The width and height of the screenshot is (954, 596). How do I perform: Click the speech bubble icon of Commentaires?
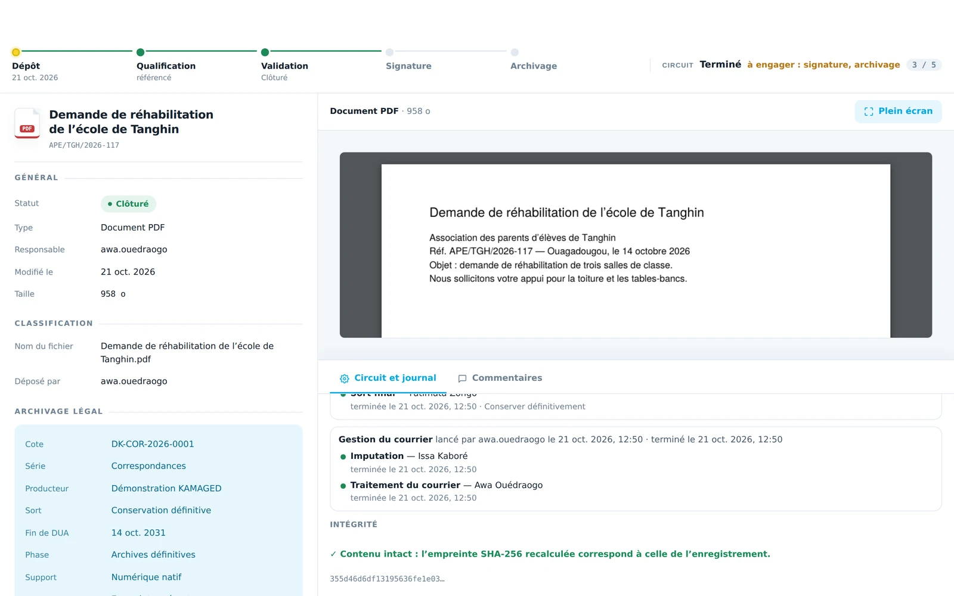[462, 378]
